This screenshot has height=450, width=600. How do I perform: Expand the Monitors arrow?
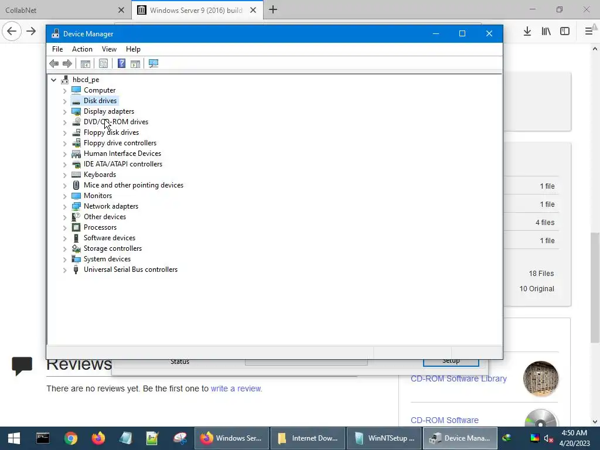click(x=64, y=196)
